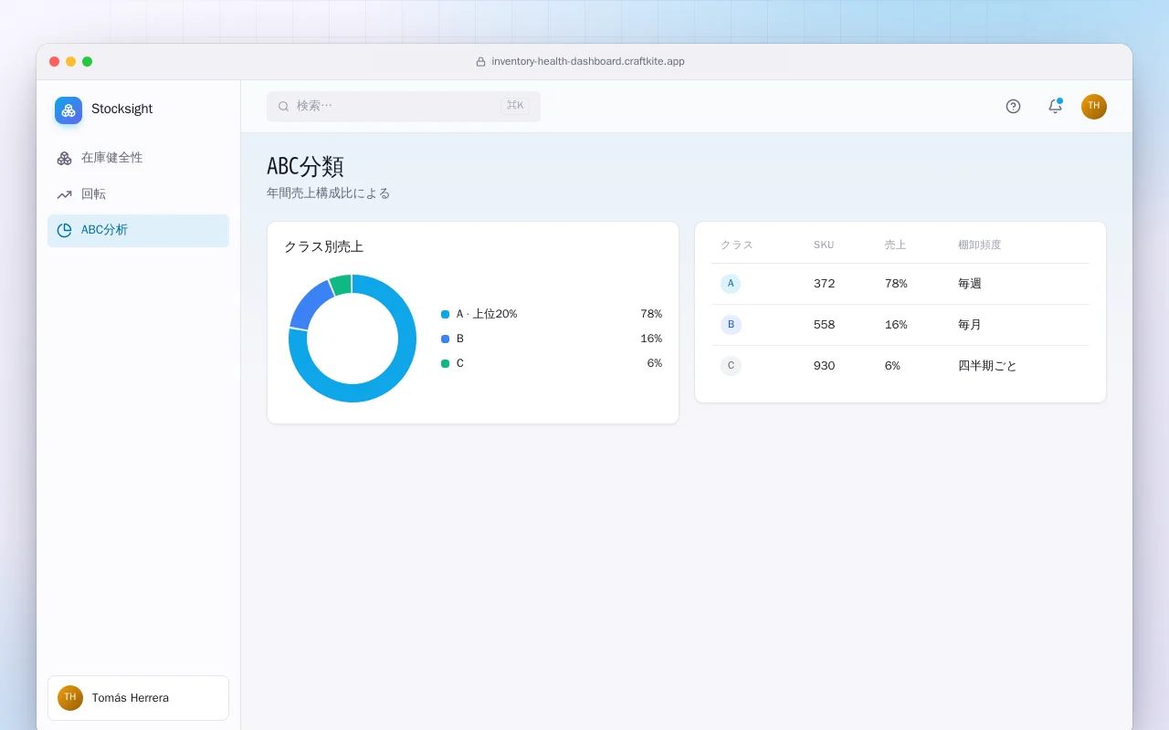Click the 16% value in table row B

[896, 325]
